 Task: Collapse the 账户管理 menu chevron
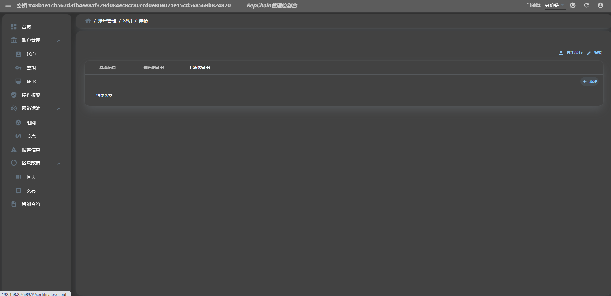point(59,41)
